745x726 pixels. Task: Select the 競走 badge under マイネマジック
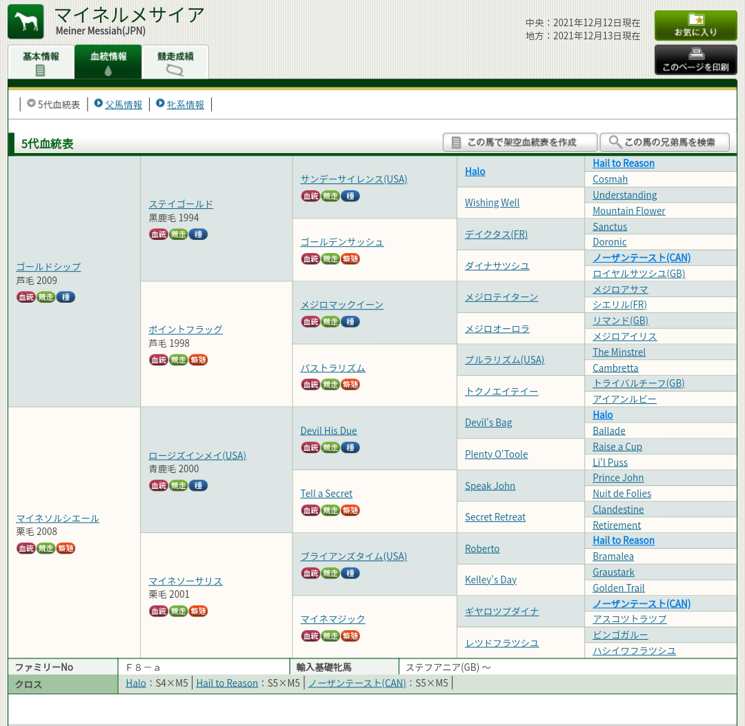(330, 636)
